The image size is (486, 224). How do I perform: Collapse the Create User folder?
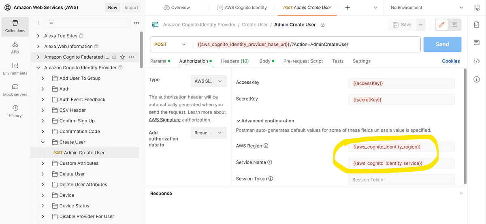(43, 142)
